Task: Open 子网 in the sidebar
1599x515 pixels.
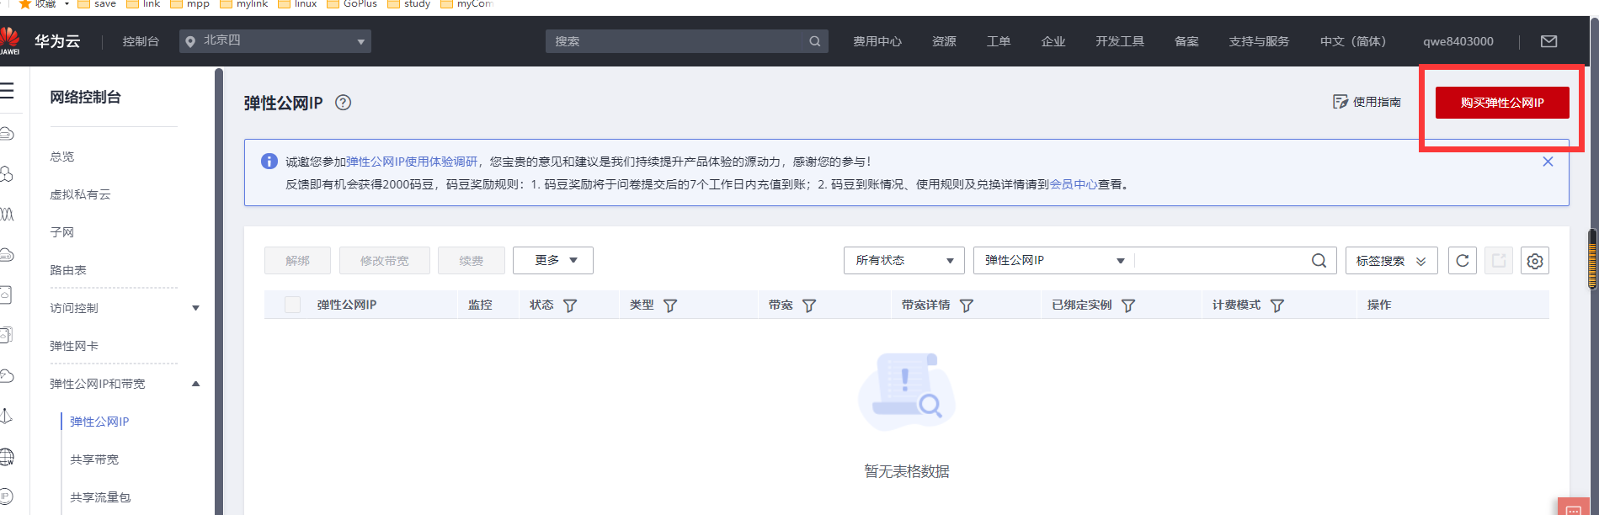Action: tap(62, 232)
